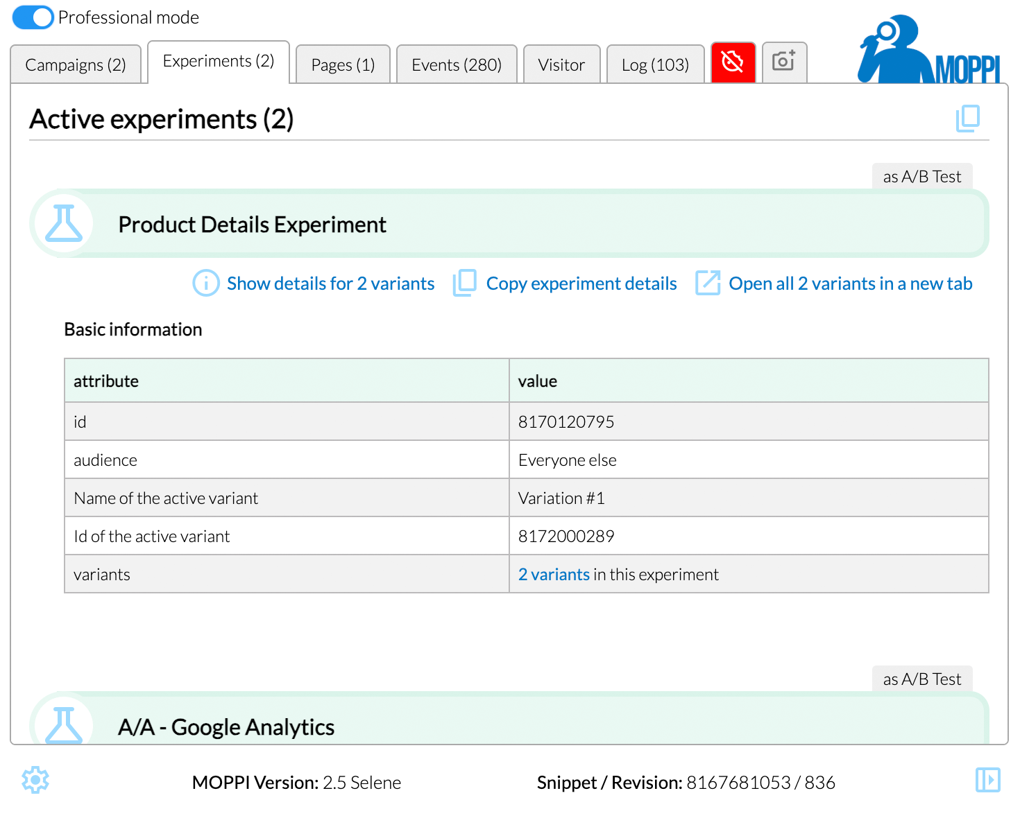
Task: Toggle the Professional mode switch
Action: click(x=33, y=17)
